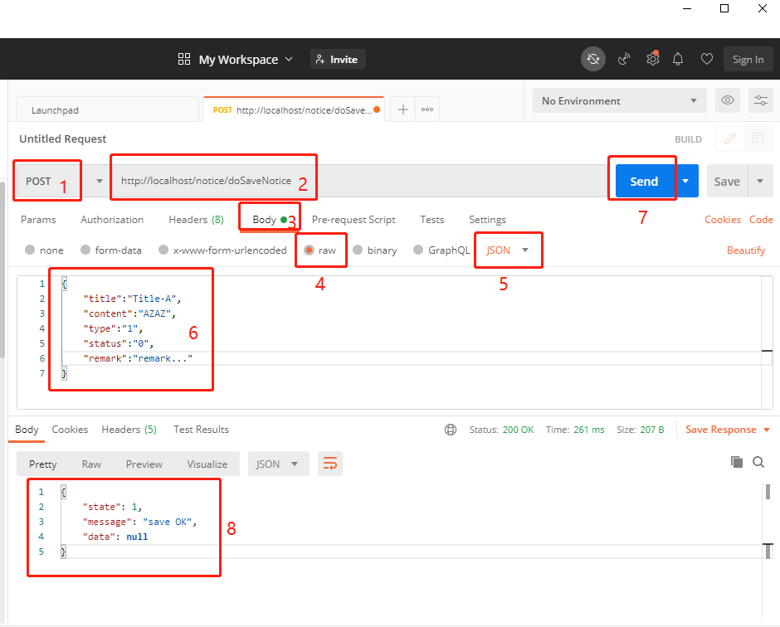The height and width of the screenshot is (627, 780).
Task: Add a new request tab with plus
Action: point(403,109)
